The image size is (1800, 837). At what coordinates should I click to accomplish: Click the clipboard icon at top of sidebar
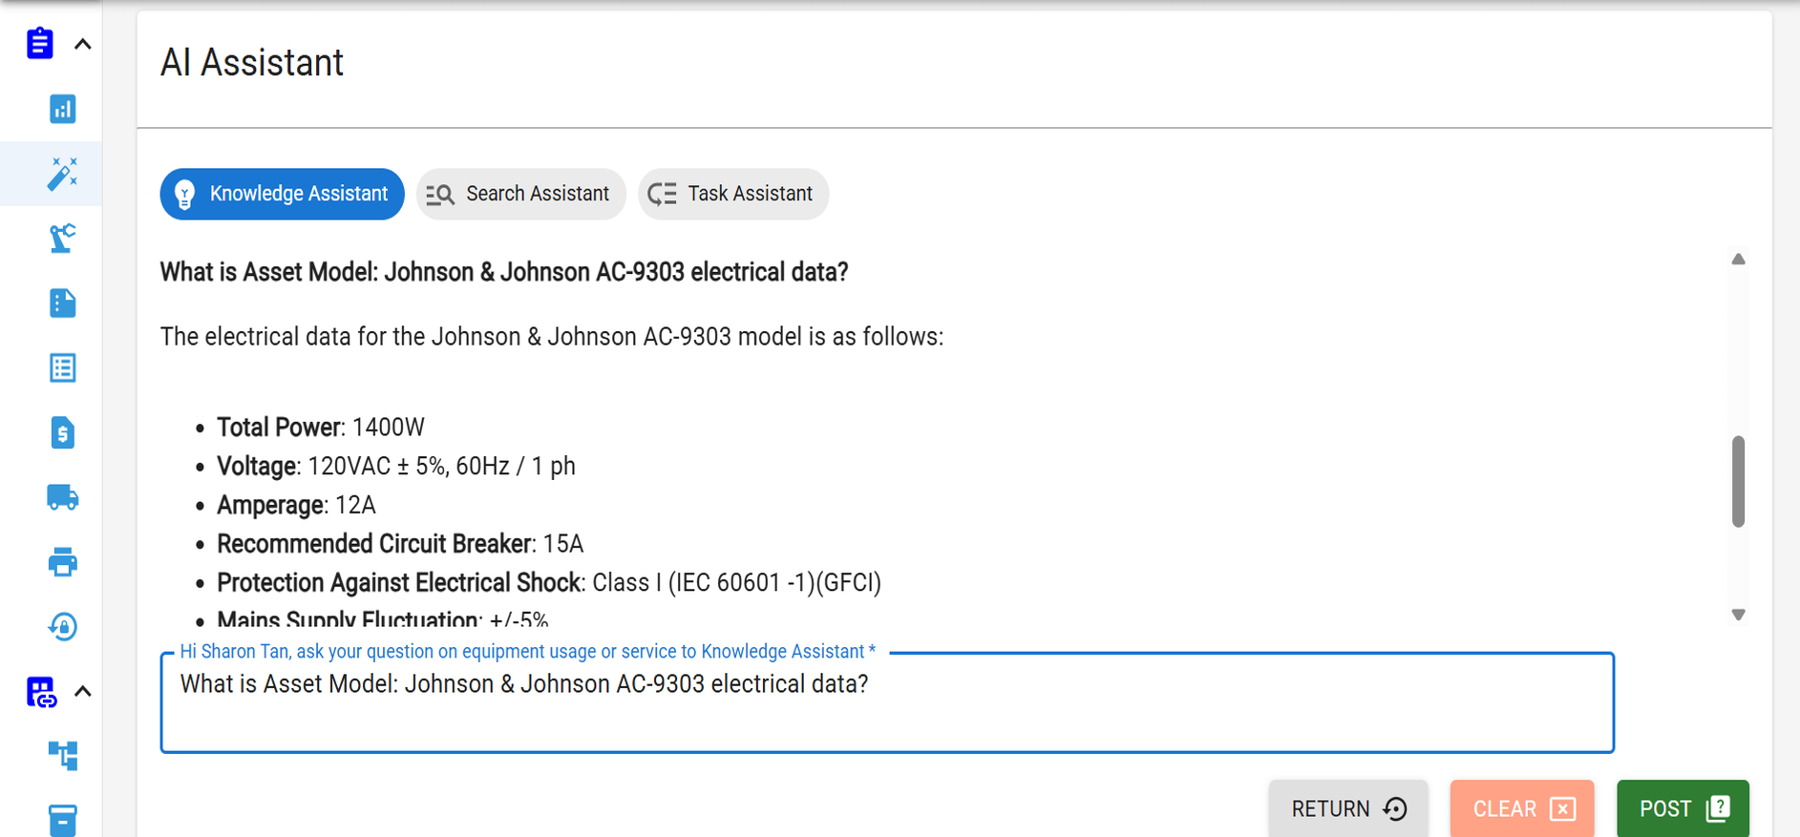coord(39,44)
